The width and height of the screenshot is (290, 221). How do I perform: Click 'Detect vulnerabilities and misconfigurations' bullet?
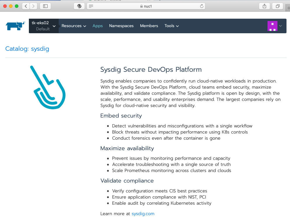tap(182, 126)
